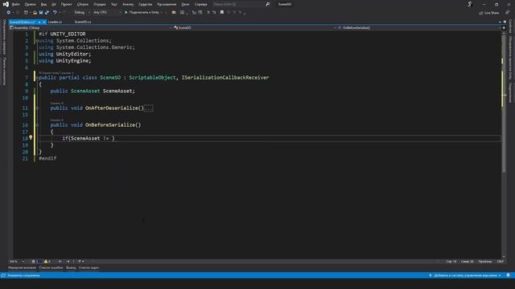
Task: Open the Вывод panel tab
Action: tap(71, 267)
